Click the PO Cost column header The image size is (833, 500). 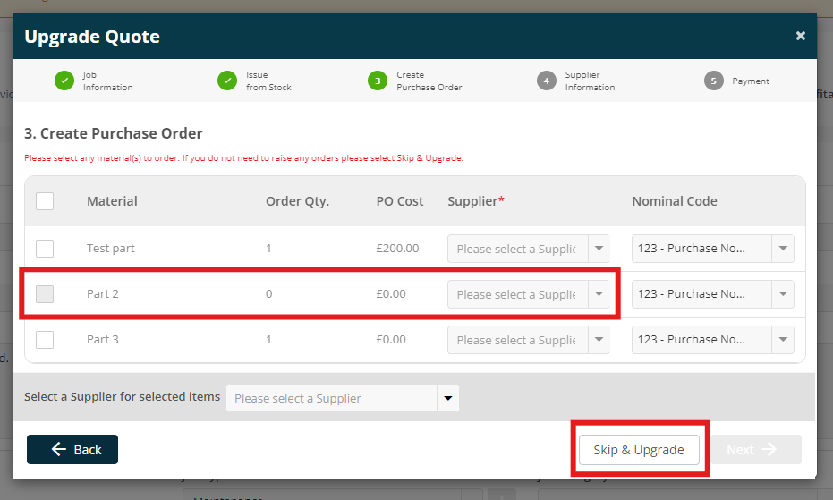400,201
